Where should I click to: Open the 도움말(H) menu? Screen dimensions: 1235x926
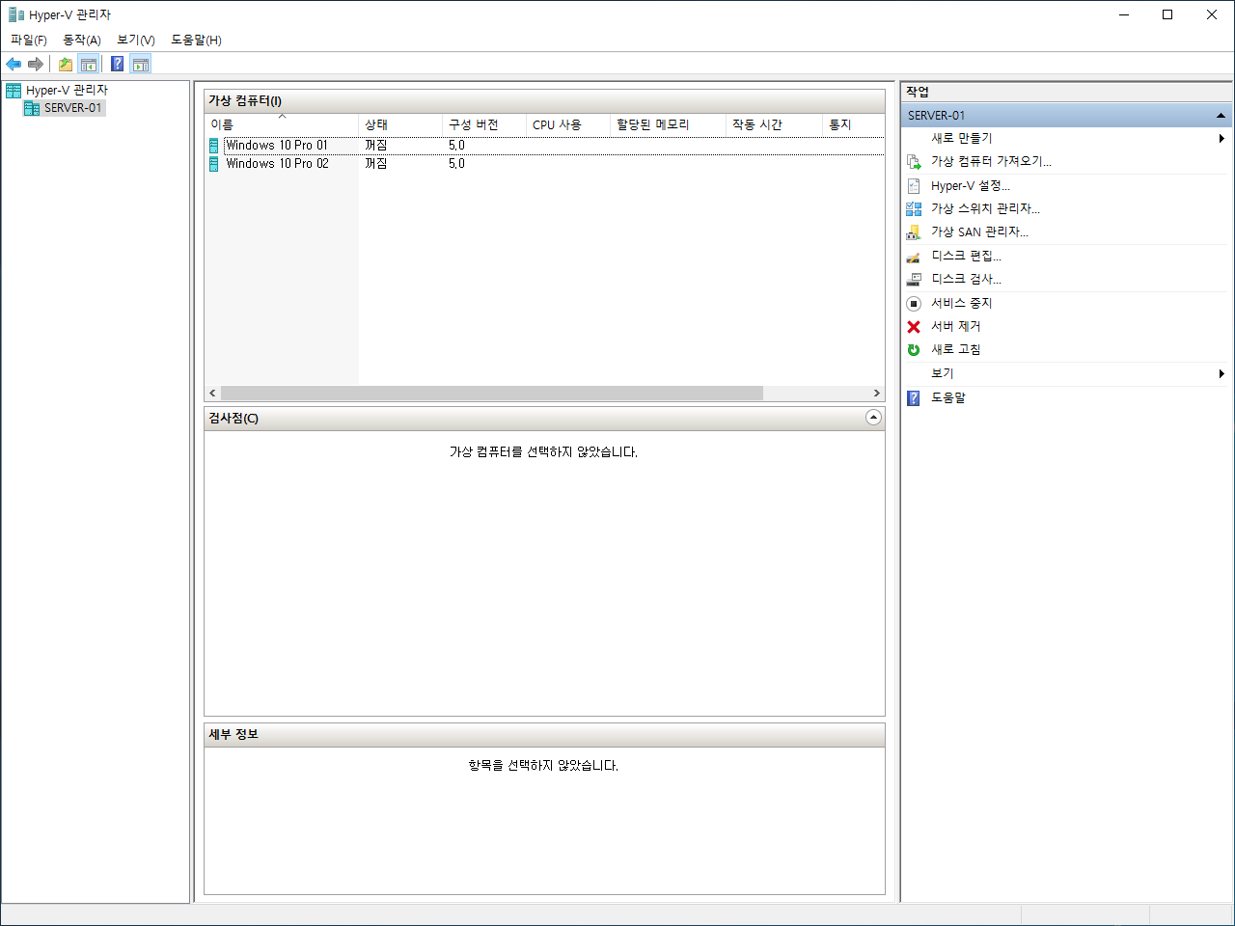coord(196,40)
